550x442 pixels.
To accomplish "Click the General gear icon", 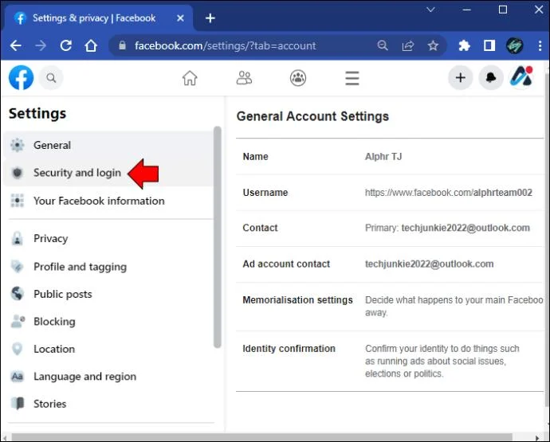I will (18, 145).
